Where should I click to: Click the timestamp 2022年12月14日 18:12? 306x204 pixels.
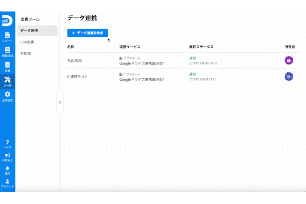[203, 63]
